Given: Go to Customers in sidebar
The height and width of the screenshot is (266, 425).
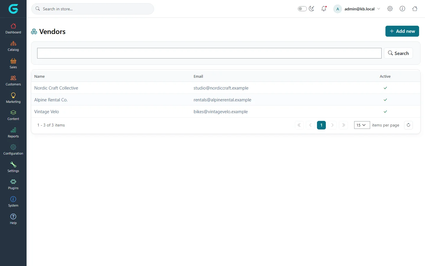Looking at the screenshot, I should click(x=13, y=81).
